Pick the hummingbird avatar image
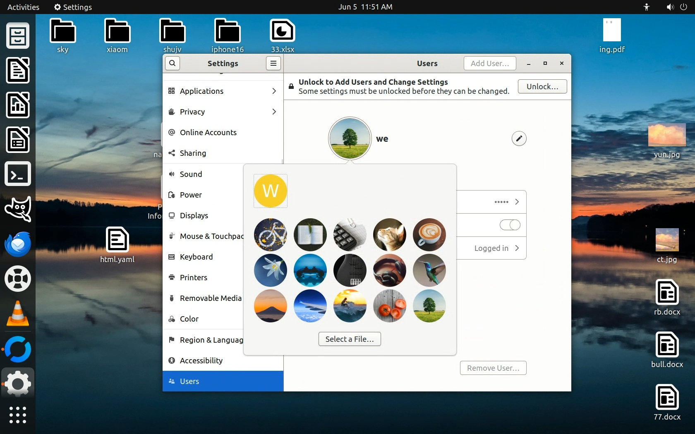 (x=429, y=270)
